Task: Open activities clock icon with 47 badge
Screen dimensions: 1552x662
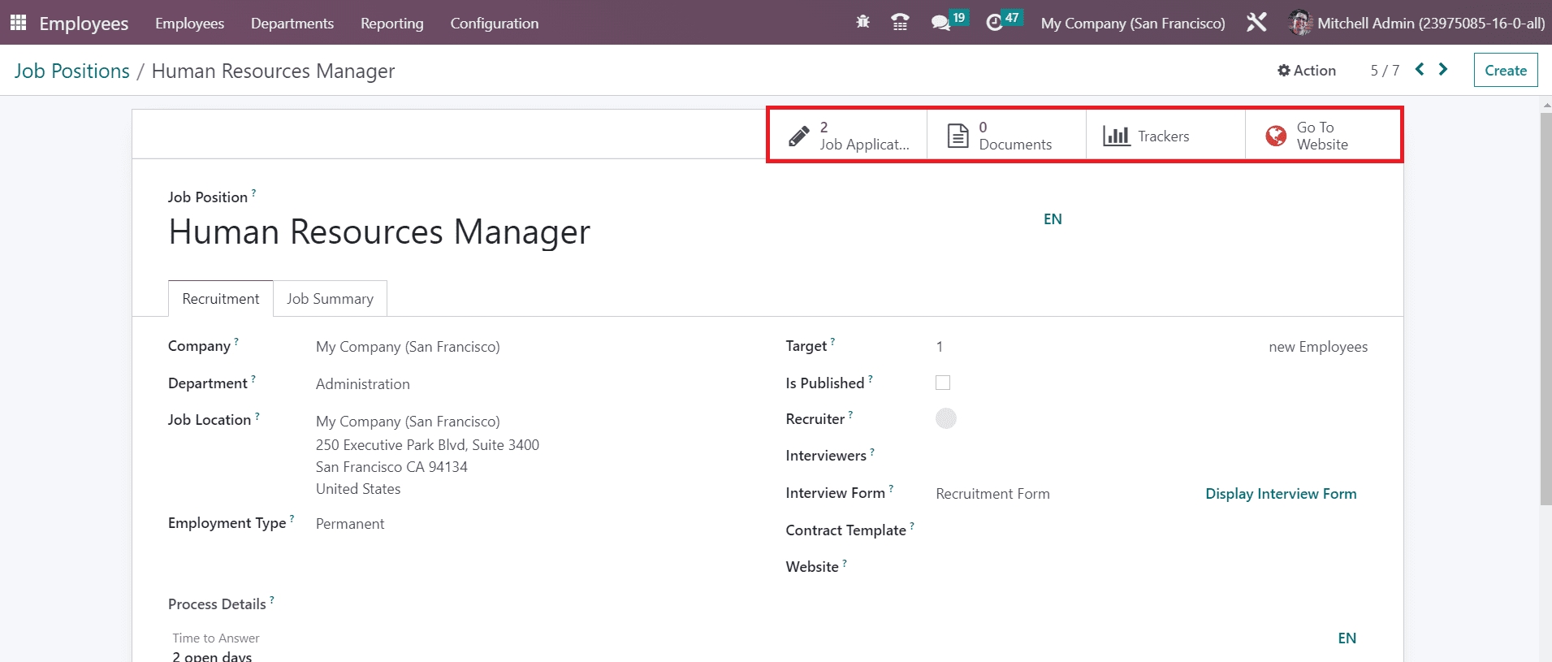Action: click(995, 23)
